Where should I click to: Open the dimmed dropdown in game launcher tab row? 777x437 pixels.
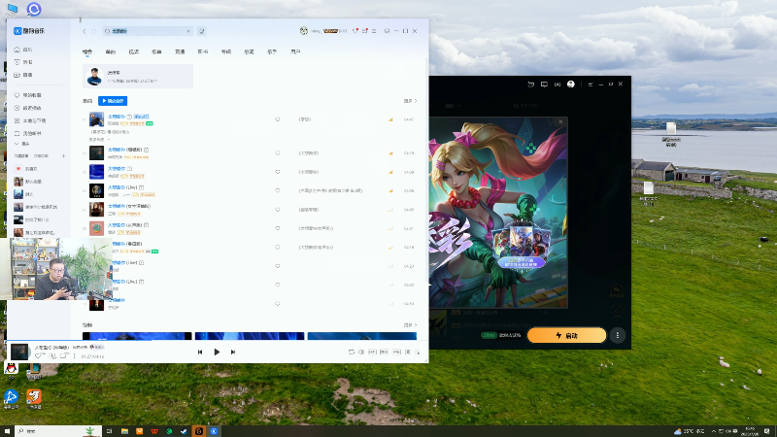coord(453,106)
